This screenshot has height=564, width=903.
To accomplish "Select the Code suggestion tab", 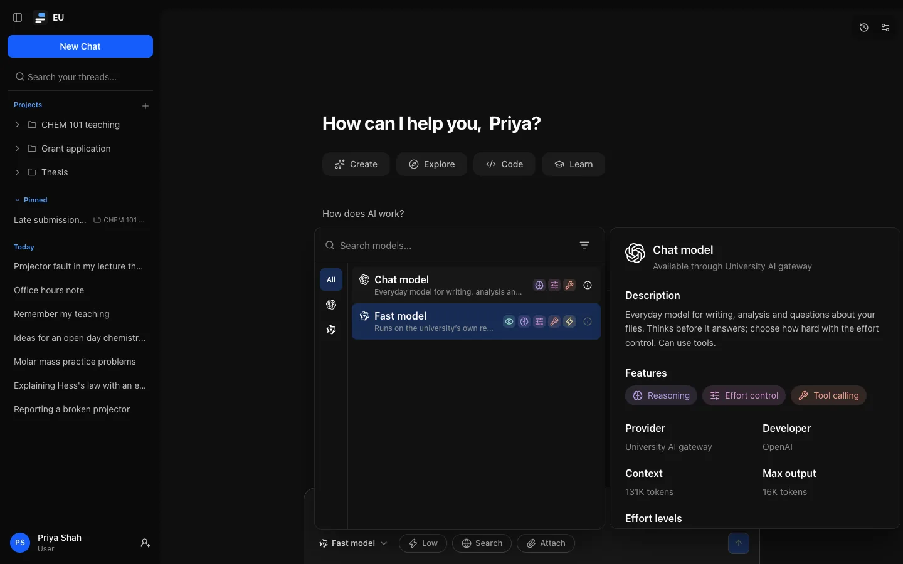I will [x=504, y=164].
